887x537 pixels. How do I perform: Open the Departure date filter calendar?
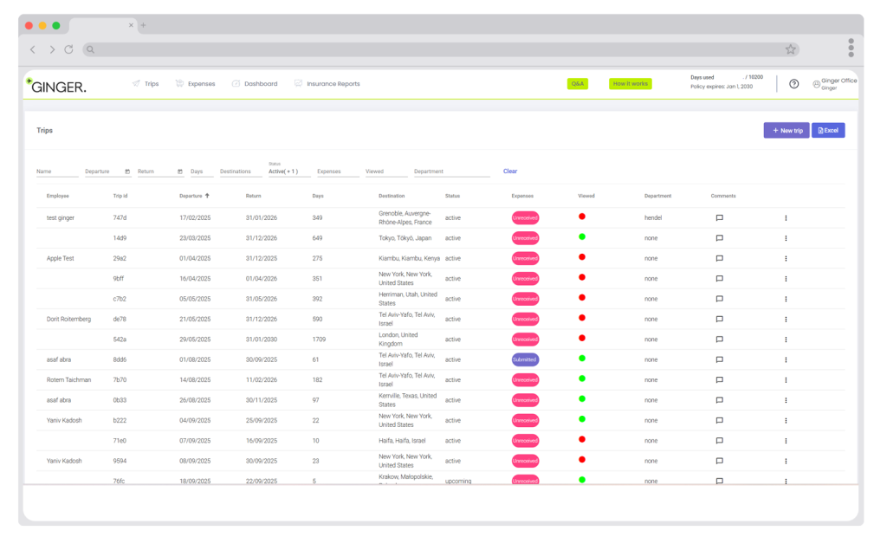[x=127, y=171]
